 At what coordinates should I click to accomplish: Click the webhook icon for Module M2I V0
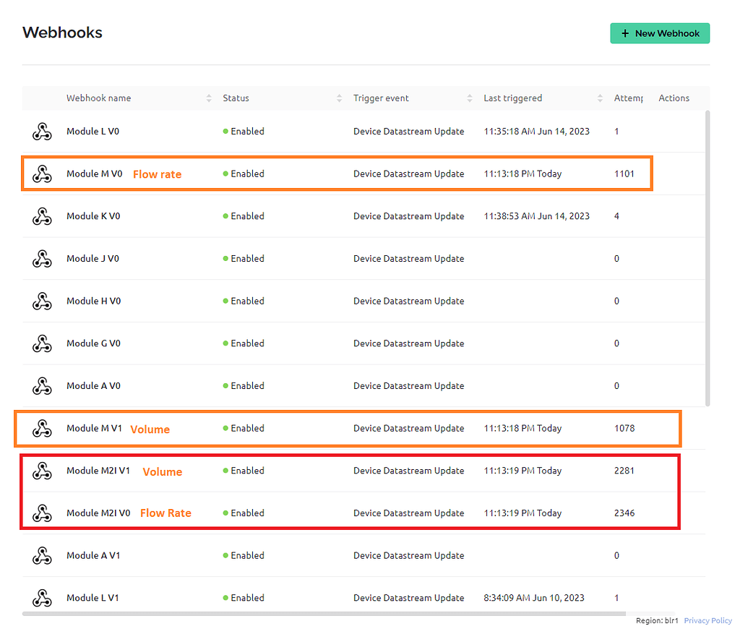click(42, 513)
